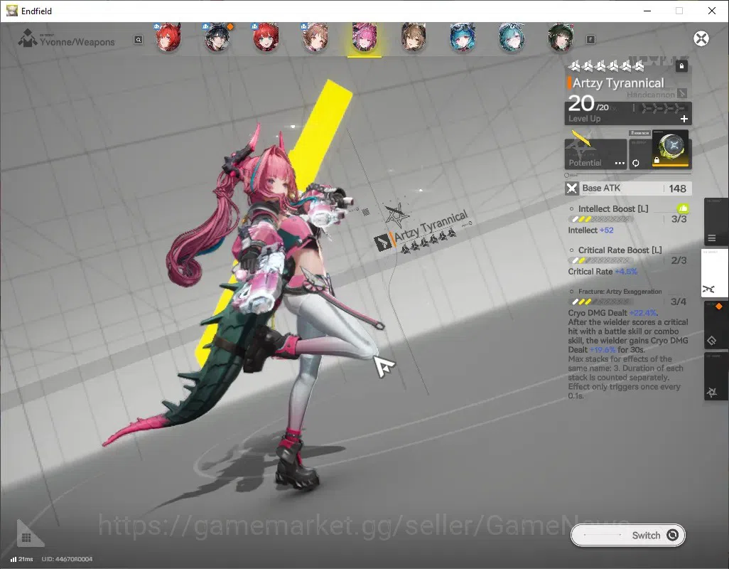Open the side tab with orange notification
The image size is (729, 569).
(x=715, y=325)
